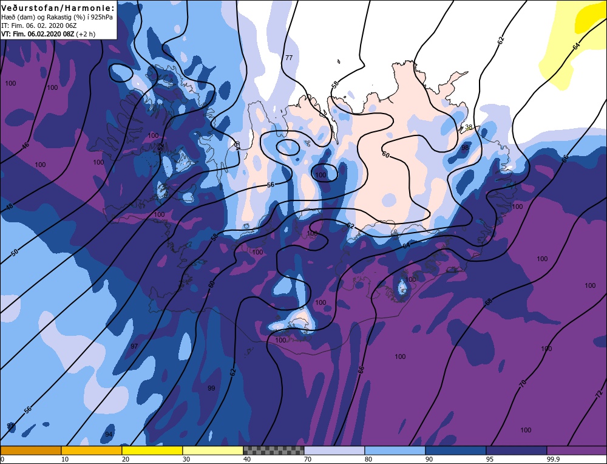Viewport: 607px width, 464px height.
Task: Click the '94' humidity value label
Action: point(109,435)
